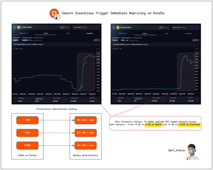The height and width of the screenshot is (170, 213).
Task: Open the Book tab in the 7,25% panel
Action: [x=167, y=33]
